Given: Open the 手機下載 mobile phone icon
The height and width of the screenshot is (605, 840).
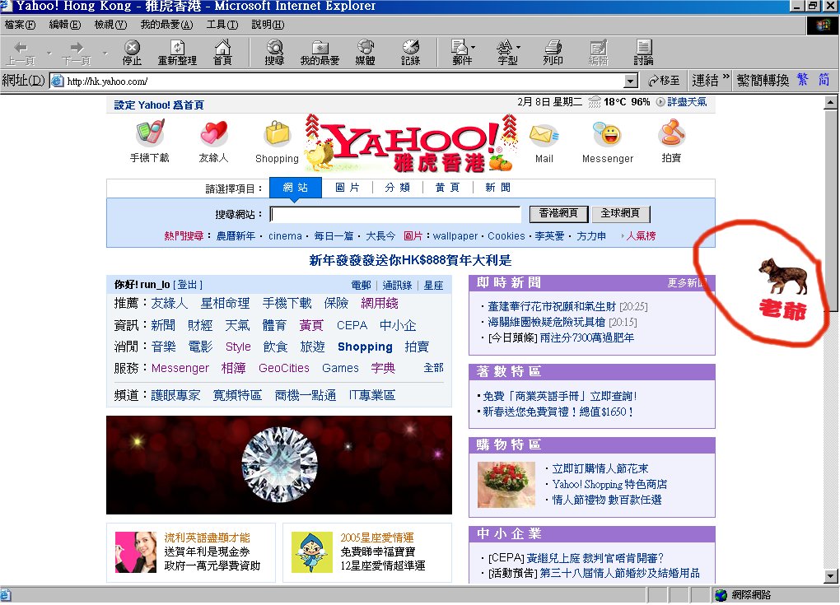Looking at the screenshot, I should click(150, 133).
